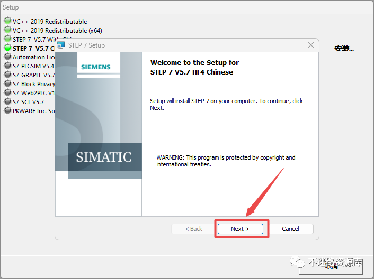Click gray status icon beside S7-Web2PLC
Viewport: 374px width, 279px height.
pos(7,92)
